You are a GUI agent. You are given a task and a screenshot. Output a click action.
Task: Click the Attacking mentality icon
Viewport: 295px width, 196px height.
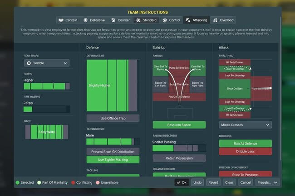tap(188, 20)
